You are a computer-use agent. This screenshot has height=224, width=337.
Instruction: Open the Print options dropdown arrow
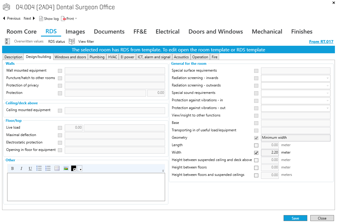(76, 19)
